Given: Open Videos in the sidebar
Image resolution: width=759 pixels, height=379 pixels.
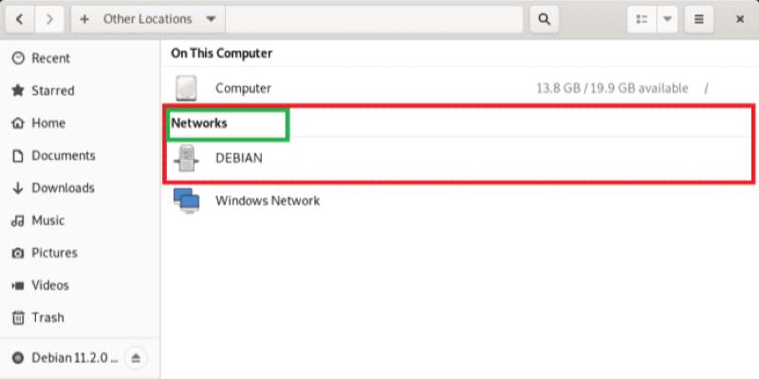Looking at the screenshot, I should pos(50,285).
